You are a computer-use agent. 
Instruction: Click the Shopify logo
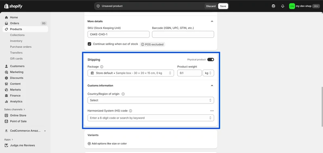(13, 6)
